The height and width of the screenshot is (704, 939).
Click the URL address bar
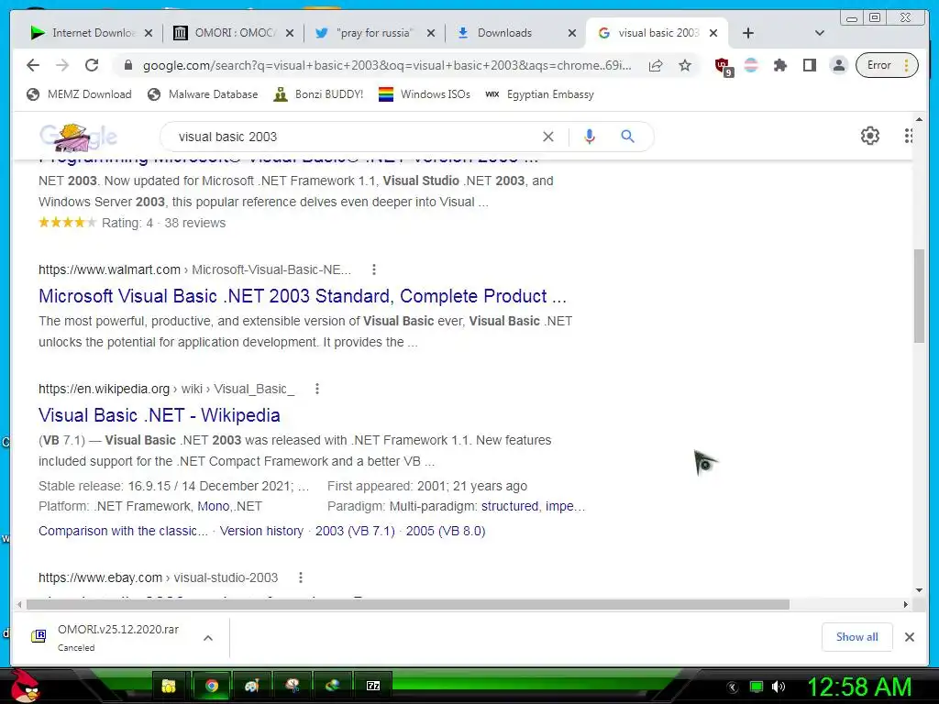coord(387,65)
